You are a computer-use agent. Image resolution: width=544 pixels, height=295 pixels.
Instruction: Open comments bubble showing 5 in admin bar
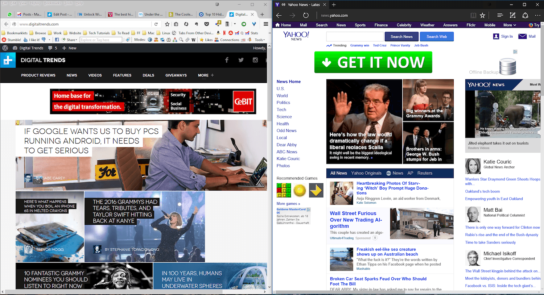pos(53,48)
